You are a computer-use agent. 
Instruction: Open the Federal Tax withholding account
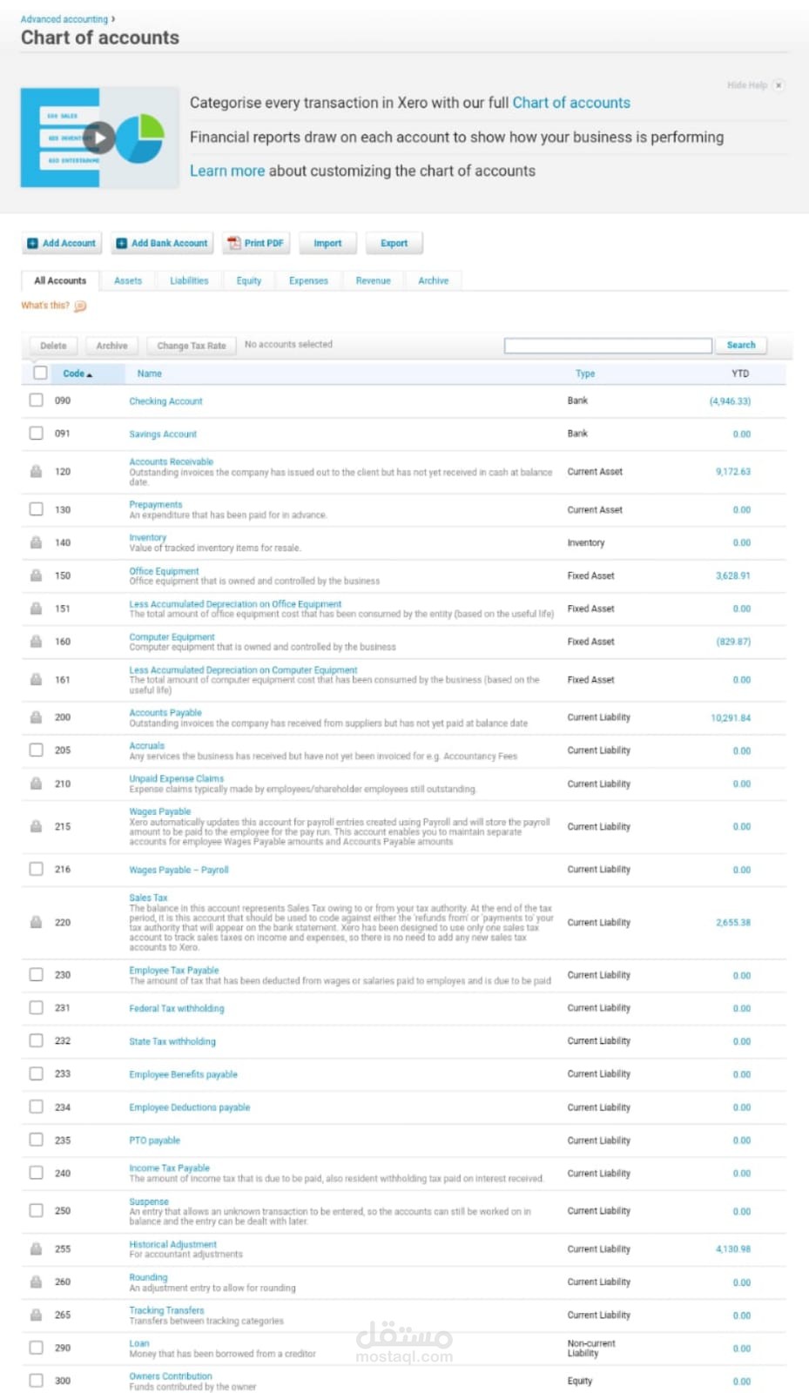pos(177,1008)
